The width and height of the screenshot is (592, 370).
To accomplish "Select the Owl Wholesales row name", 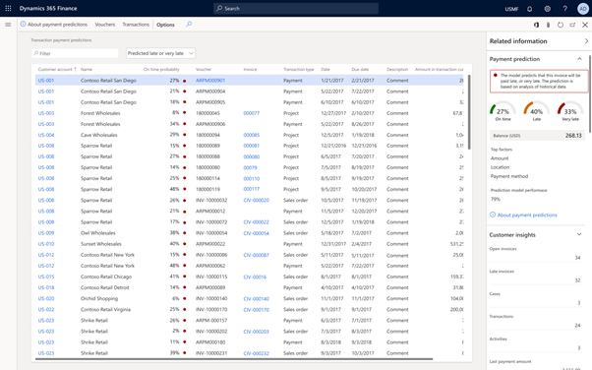I will coord(98,233).
